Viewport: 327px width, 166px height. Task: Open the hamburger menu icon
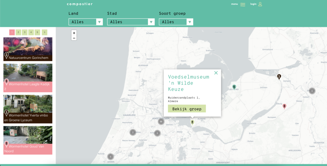(x=243, y=4)
